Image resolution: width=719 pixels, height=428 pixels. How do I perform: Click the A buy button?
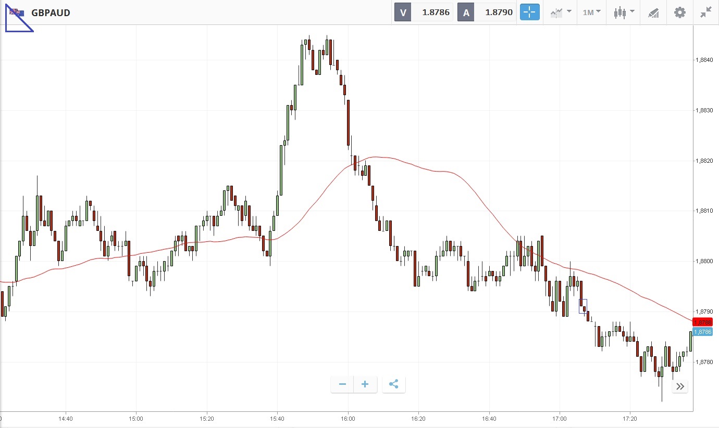point(466,12)
